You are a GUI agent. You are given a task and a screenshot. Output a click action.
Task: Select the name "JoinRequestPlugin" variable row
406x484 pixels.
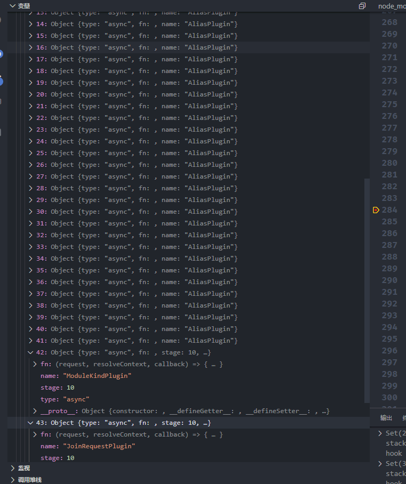(x=87, y=446)
